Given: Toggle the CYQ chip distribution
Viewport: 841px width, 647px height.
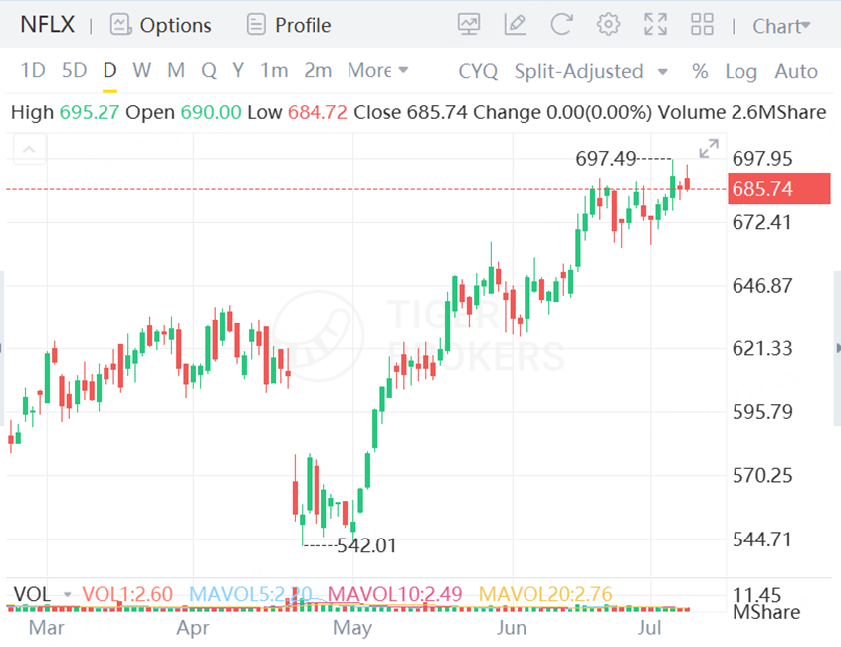Looking at the screenshot, I should (x=478, y=71).
